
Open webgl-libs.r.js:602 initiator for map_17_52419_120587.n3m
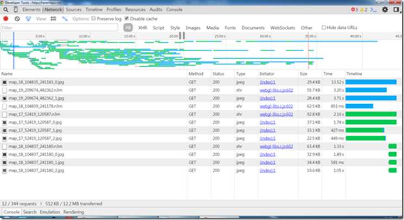click(x=276, y=115)
